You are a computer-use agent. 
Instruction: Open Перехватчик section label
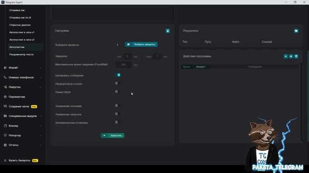point(17,97)
